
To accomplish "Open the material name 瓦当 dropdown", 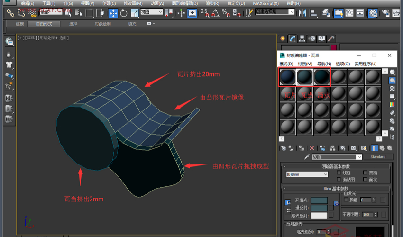I will tap(359, 157).
